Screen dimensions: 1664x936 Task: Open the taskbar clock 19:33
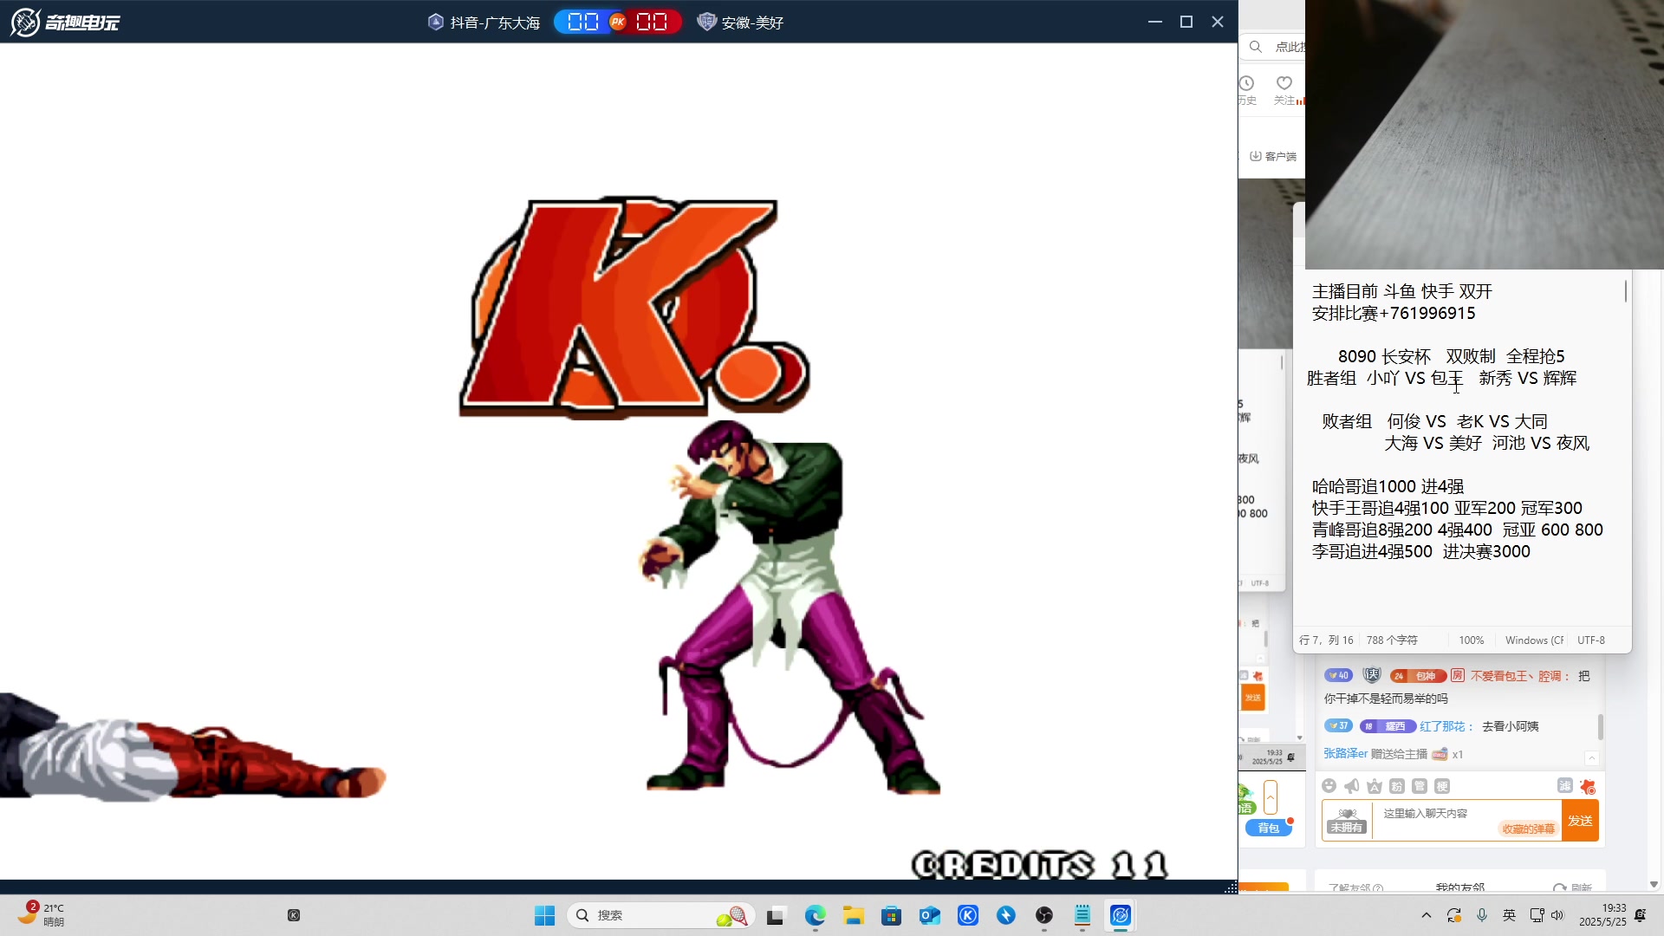pyautogui.click(x=1602, y=915)
